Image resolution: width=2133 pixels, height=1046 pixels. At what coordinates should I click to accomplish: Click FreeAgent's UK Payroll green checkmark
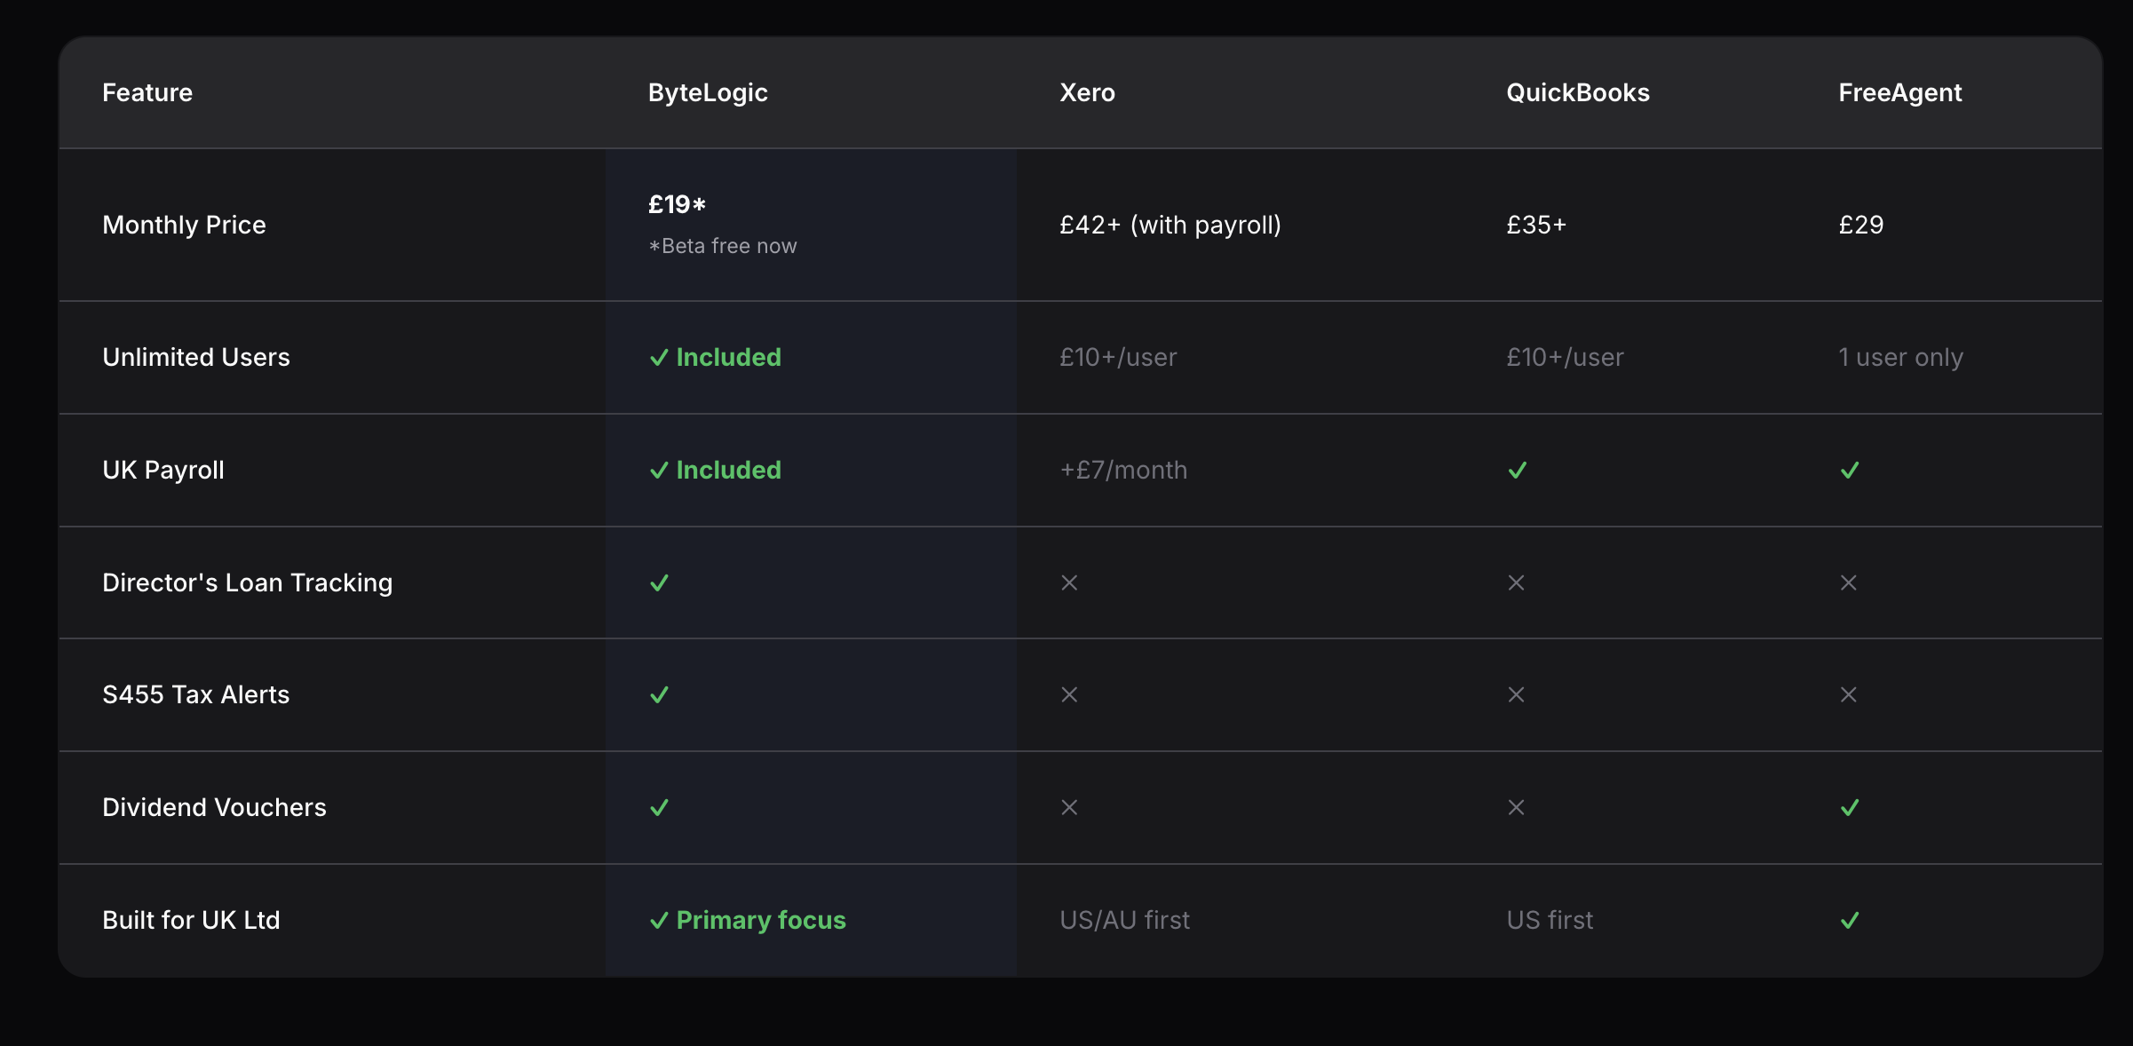[1850, 471]
